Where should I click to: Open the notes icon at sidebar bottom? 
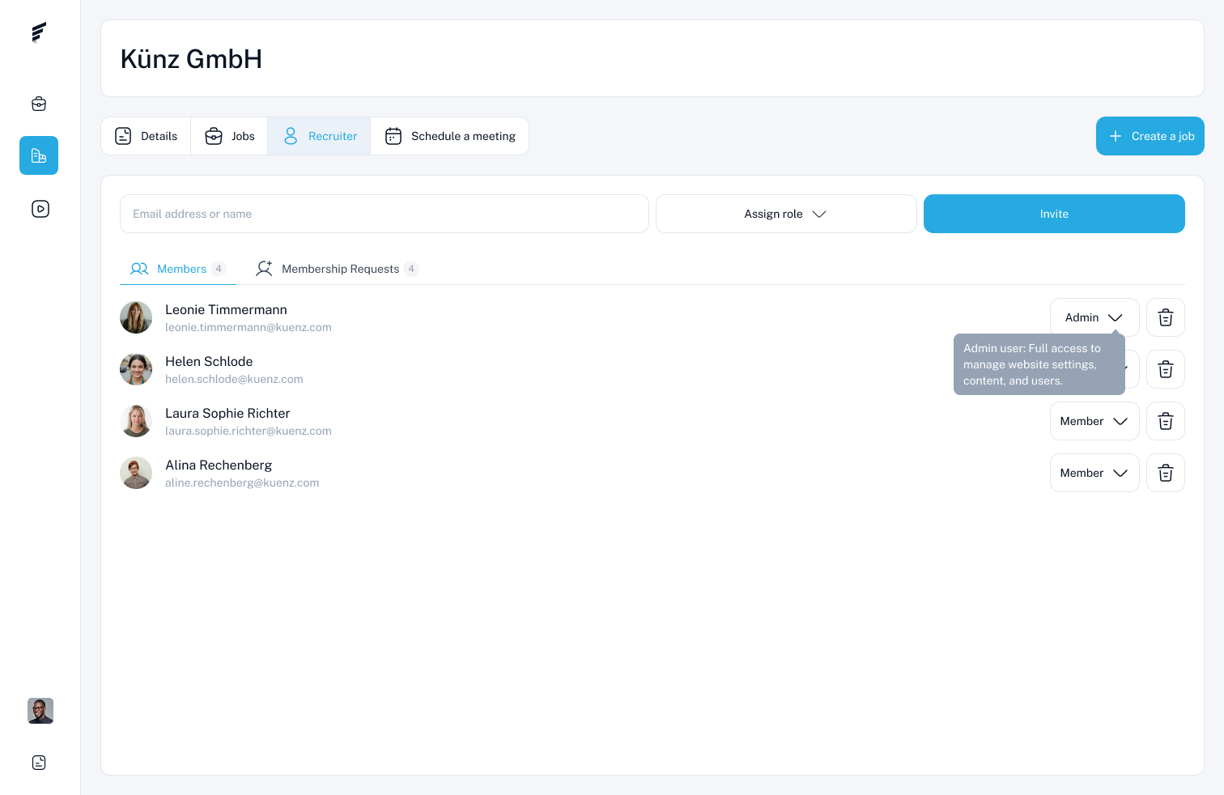point(39,763)
